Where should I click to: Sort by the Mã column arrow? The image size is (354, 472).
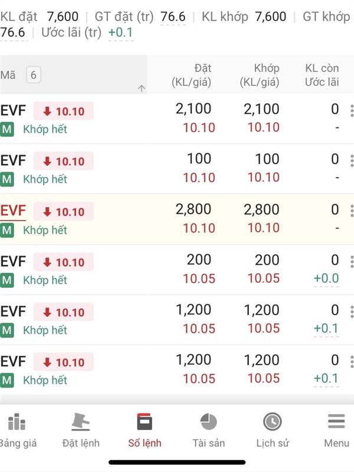tap(141, 88)
